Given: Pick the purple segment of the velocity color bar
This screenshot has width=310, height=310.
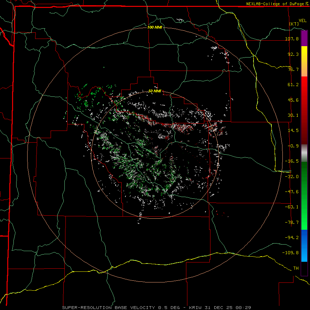Looking at the screenshot, I should point(304,38).
